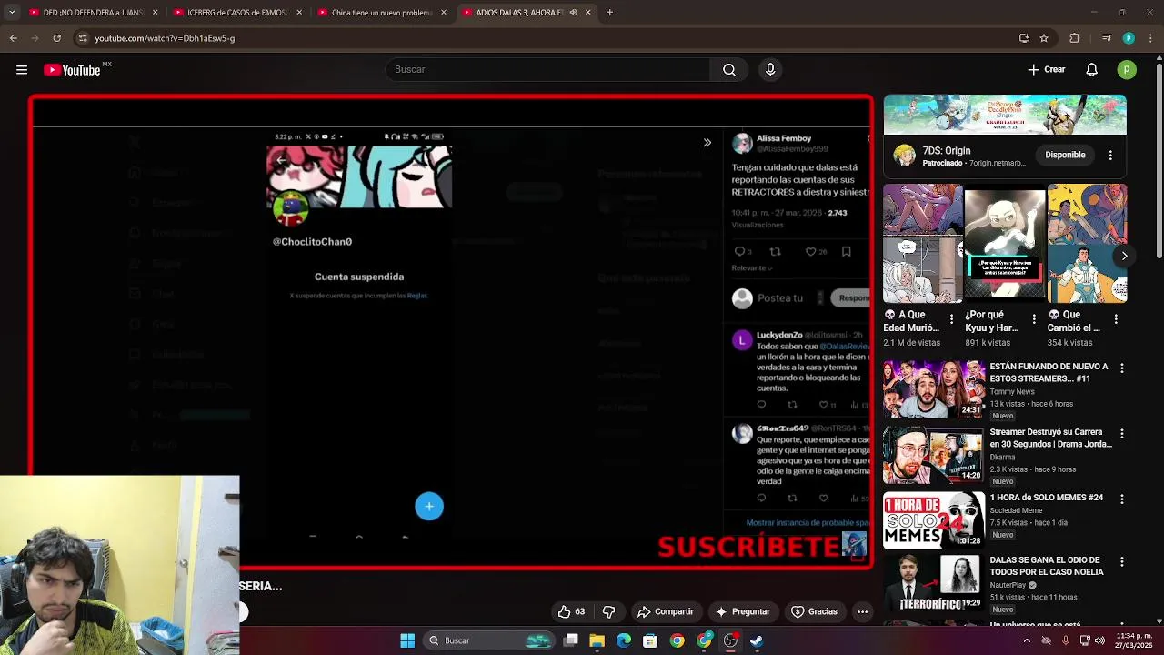Click the Preguntar button
1164x655 pixels.
point(742,611)
